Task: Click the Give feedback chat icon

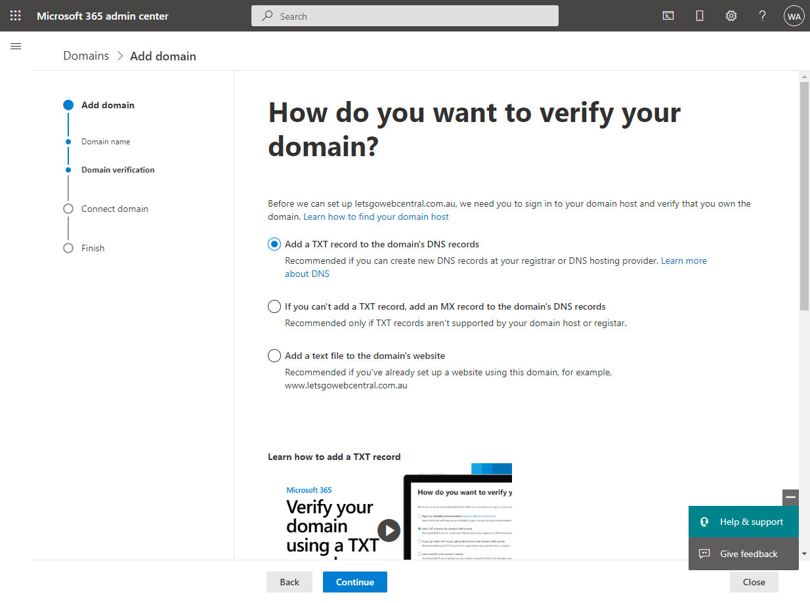Action: click(704, 554)
